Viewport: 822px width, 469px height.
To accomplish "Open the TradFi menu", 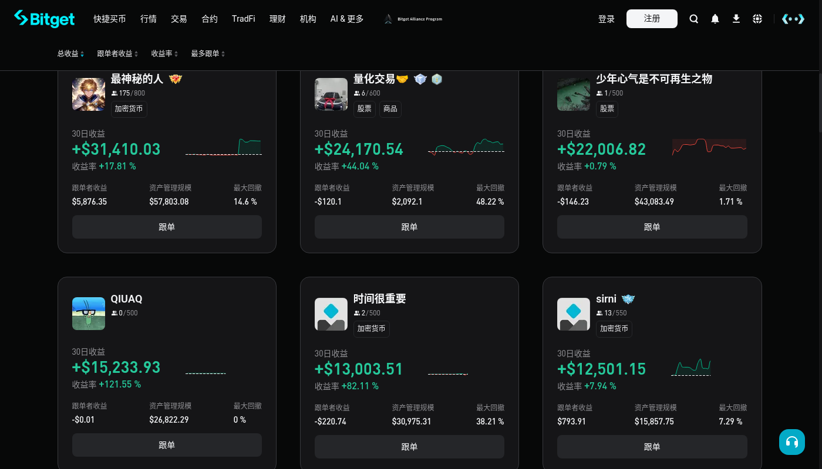I will click(244, 19).
